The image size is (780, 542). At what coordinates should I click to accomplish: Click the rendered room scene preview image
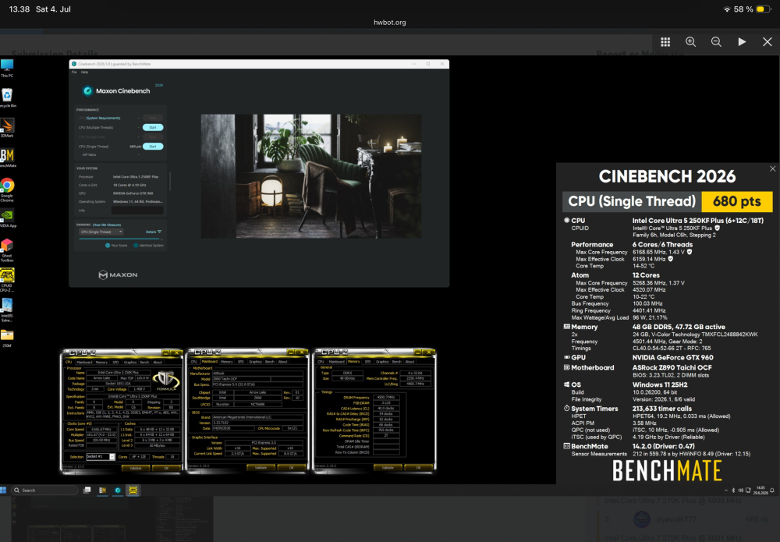coord(311,176)
